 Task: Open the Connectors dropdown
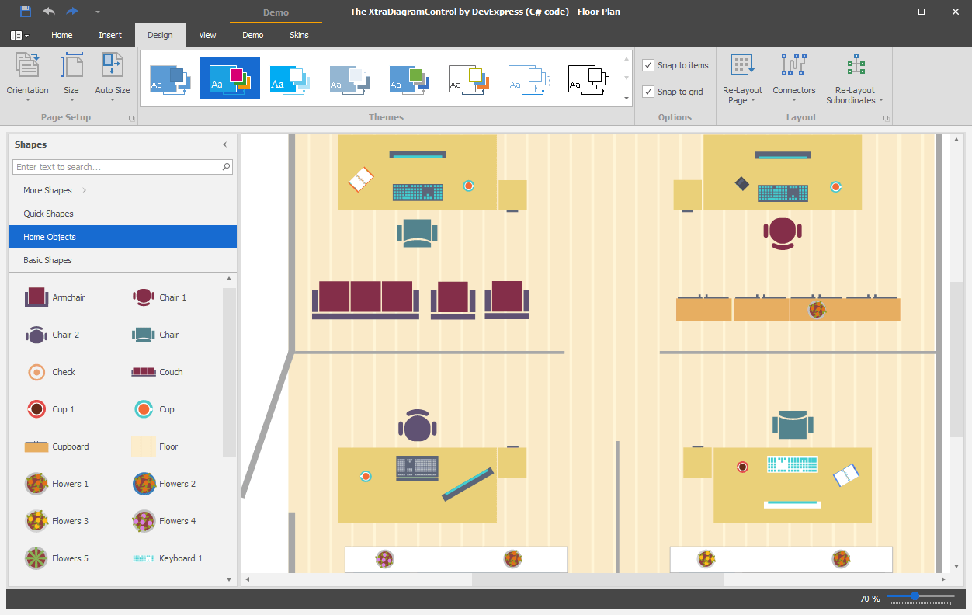click(793, 79)
